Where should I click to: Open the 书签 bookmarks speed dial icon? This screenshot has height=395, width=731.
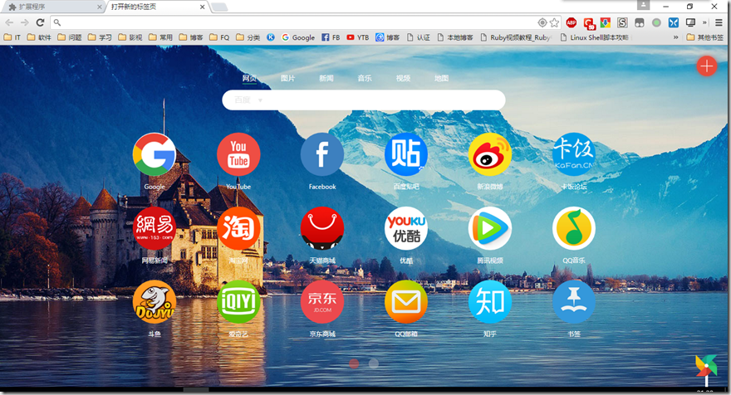(574, 302)
